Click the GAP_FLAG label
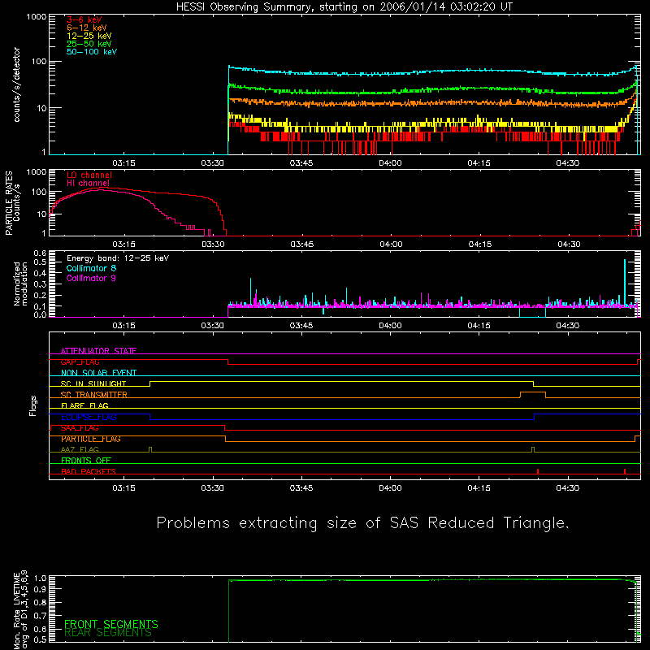Image resolution: width=650 pixels, height=650 pixels. pos(80,362)
